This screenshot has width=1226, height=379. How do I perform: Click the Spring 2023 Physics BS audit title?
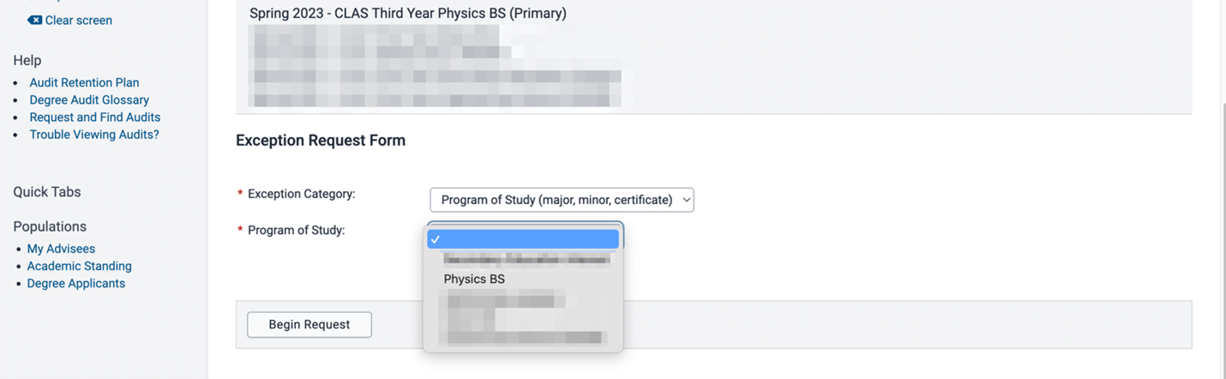click(x=408, y=14)
